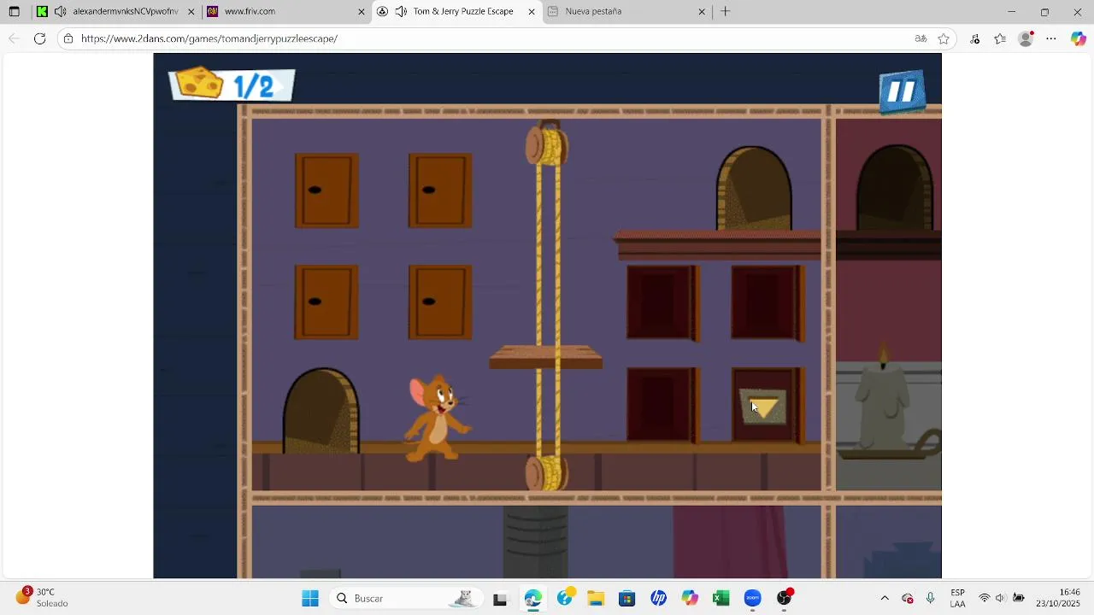Open Microsoft Store from the taskbar
Image resolution: width=1094 pixels, height=615 pixels.
pos(627,598)
